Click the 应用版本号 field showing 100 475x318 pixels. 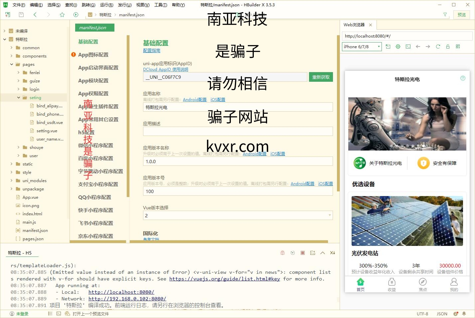238,191
